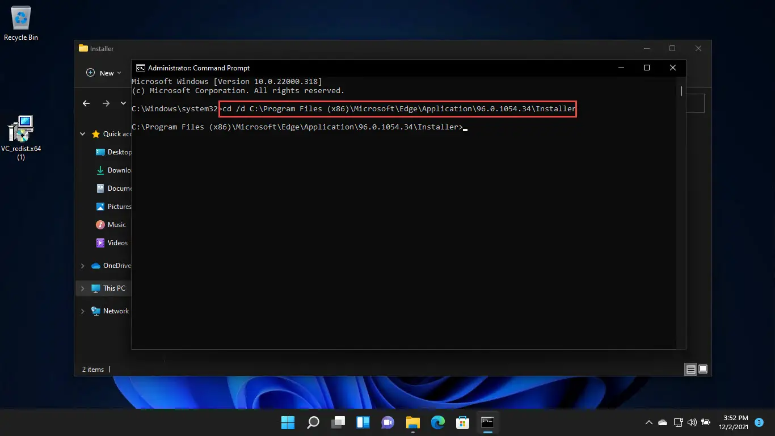
Task: Click the network tray icon
Action: 678,423
